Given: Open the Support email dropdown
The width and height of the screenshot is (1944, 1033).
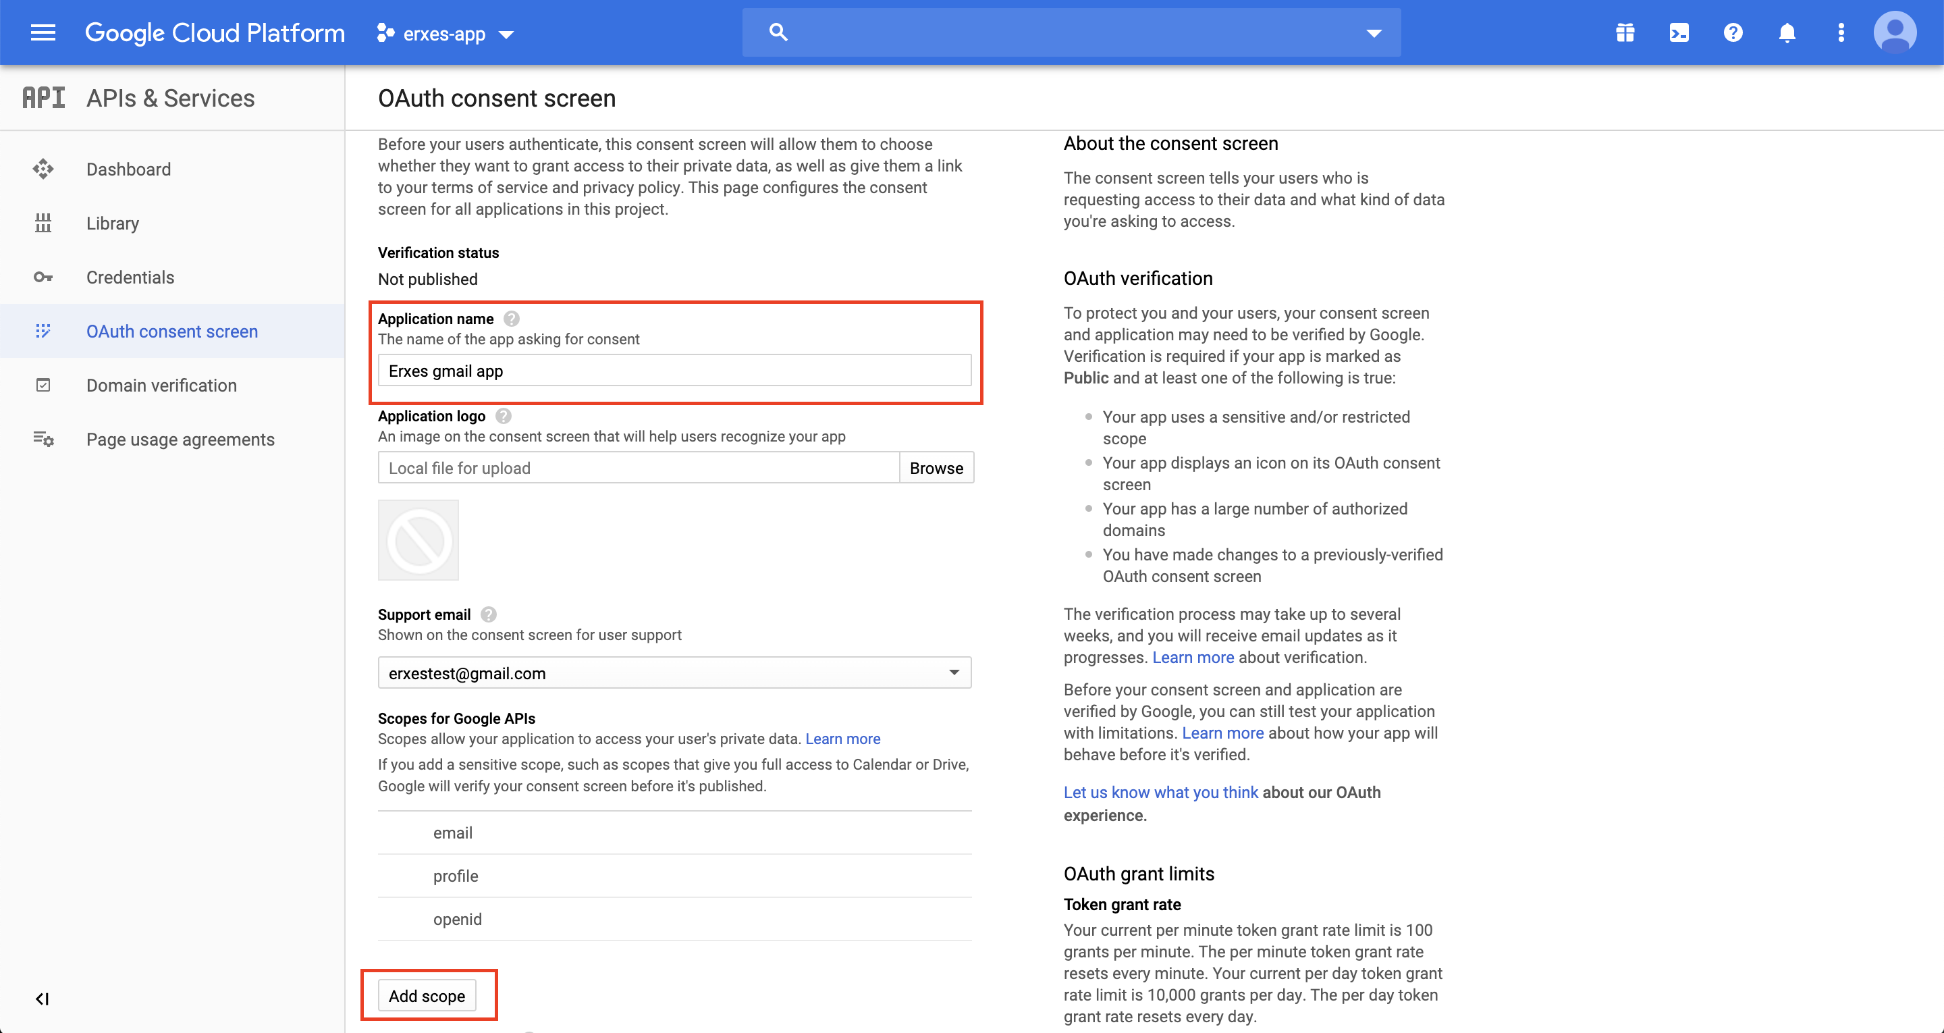Looking at the screenshot, I should 674,673.
